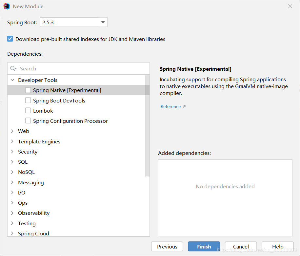The image size is (300, 256).
Task: Click the Help button
Action: (278, 247)
